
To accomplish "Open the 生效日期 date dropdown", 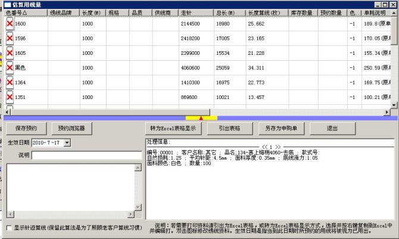I will point(66,143).
